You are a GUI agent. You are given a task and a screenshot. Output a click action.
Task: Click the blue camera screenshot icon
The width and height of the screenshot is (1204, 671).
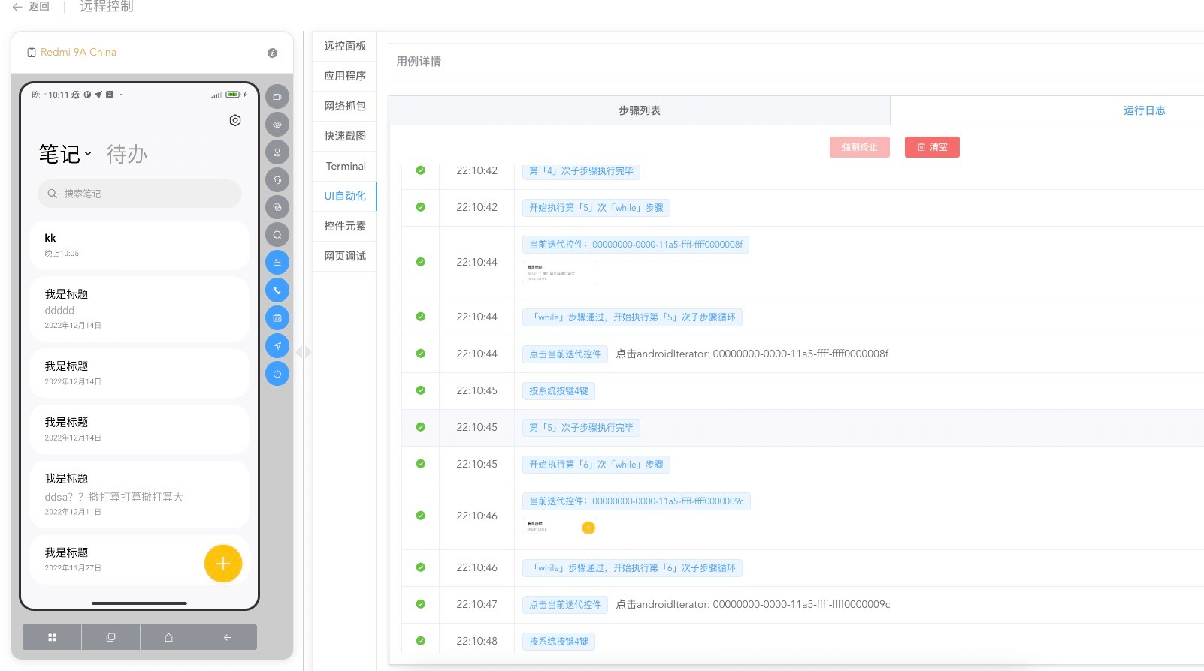point(277,318)
